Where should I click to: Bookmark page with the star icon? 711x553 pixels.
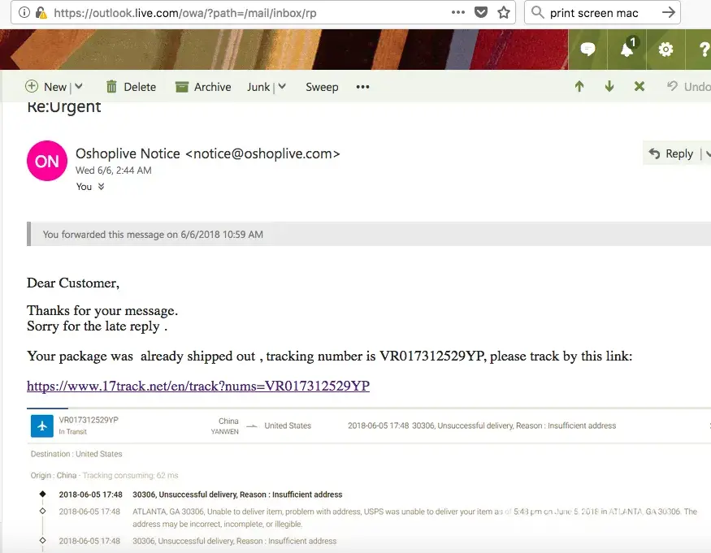click(x=504, y=12)
